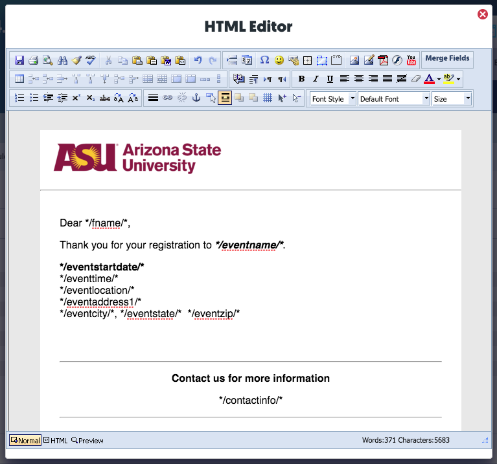Image resolution: width=497 pixels, height=464 pixels.
Task: Toggle bulleted list
Action: [x=34, y=98]
